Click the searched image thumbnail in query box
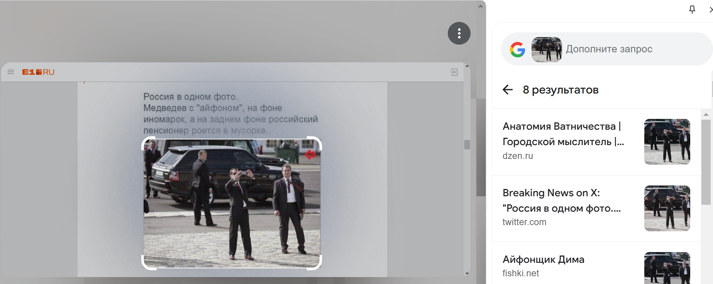 click(x=547, y=50)
